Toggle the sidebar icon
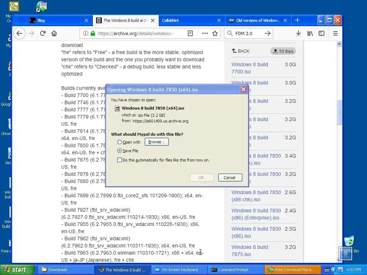 coord(321,33)
